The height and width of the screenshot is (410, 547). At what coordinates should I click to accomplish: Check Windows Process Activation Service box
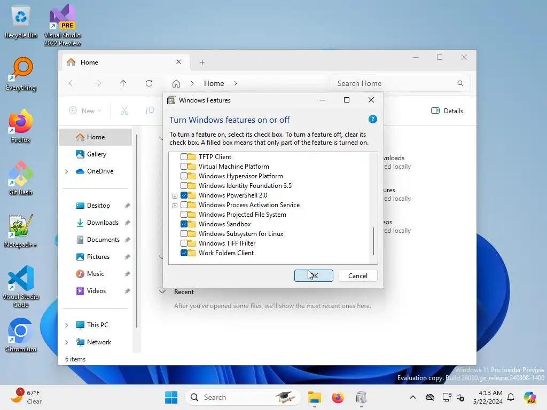coord(184,204)
